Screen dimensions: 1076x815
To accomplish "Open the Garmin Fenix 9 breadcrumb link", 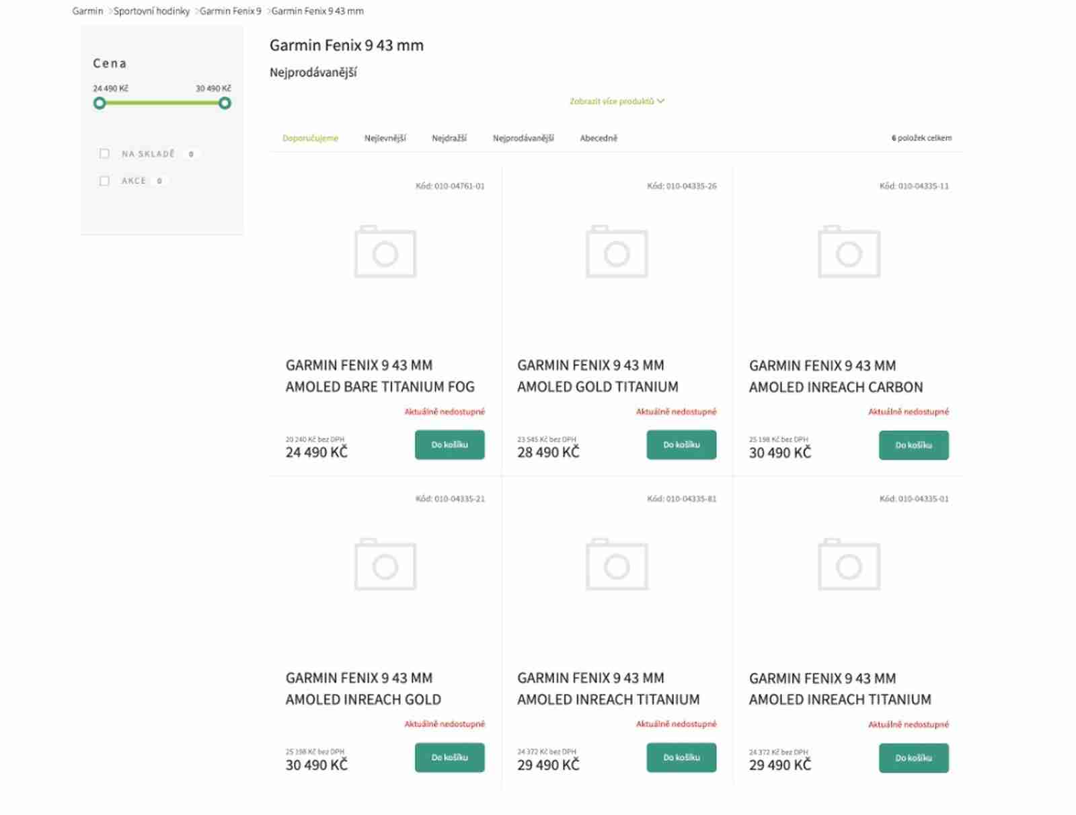I will (230, 11).
